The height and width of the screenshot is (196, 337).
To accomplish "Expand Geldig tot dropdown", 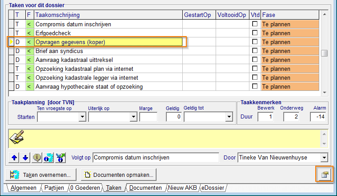I will pos(229,117).
